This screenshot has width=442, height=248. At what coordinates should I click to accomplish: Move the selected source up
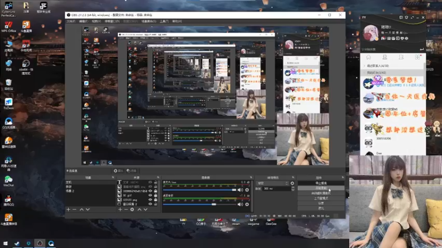(x=139, y=209)
